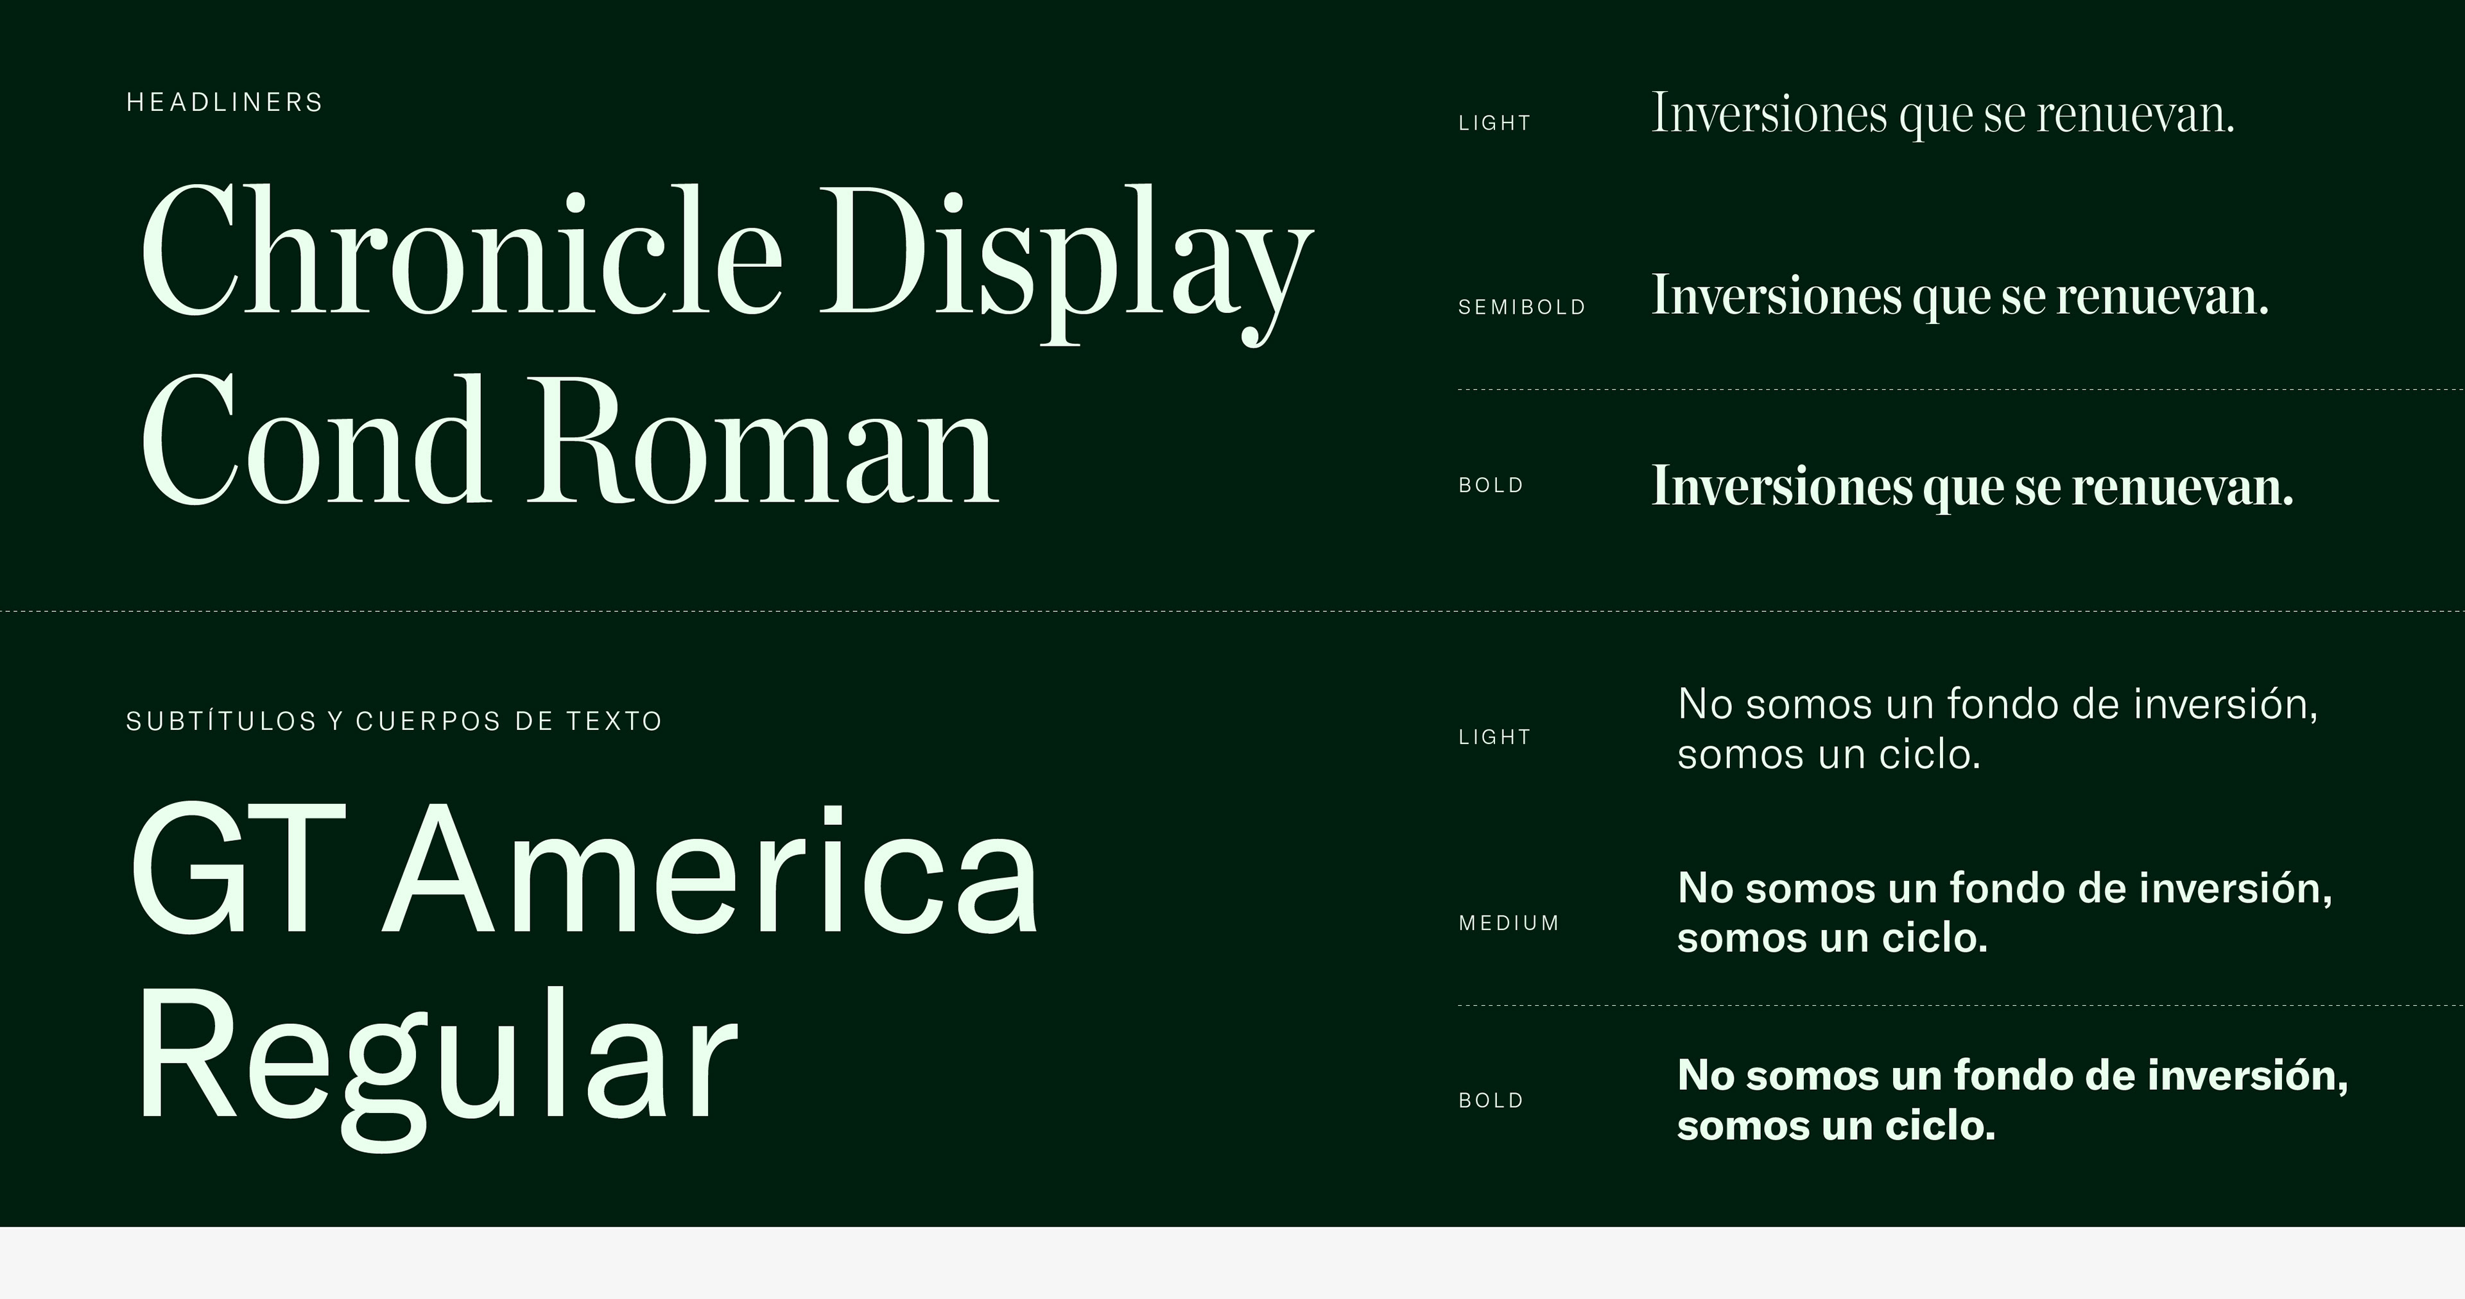Click the bold serif 'Inversiones que se renuevan.'
Viewport: 2465px width, 1299px height.
1971,487
